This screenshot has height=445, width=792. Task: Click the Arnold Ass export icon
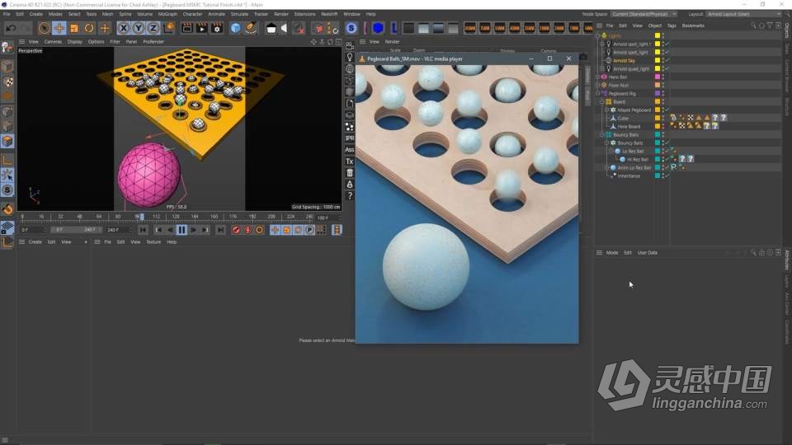350,150
